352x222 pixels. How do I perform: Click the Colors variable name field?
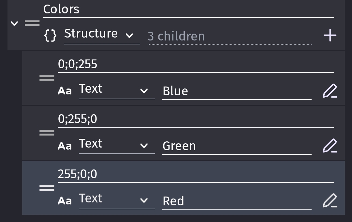(188, 10)
